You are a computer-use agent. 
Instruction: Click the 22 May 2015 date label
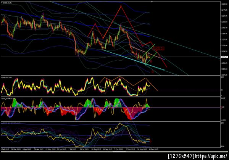(x=50, y=149)
